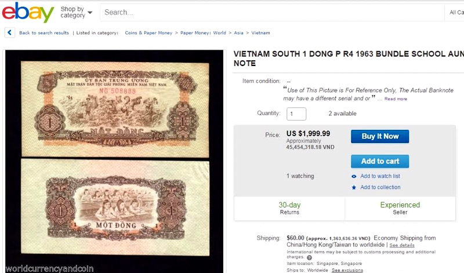Click Add to watch list link
Screen dimensions: 464x273
(x=380, y=176)
